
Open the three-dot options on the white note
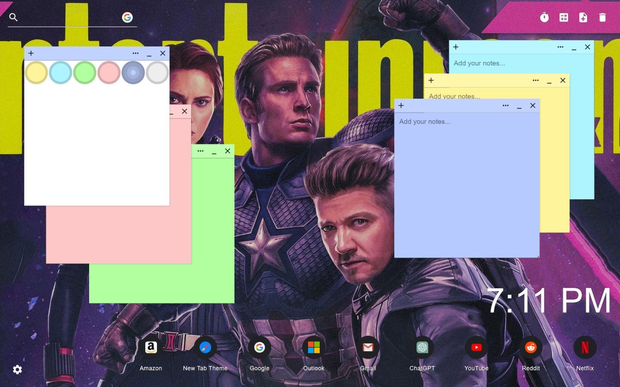click(x=136, y=53)
